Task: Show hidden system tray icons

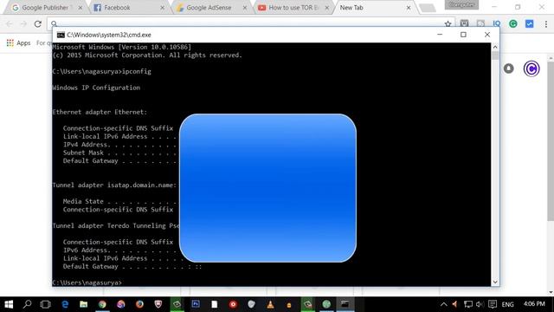Action: (x=444, y=304)
